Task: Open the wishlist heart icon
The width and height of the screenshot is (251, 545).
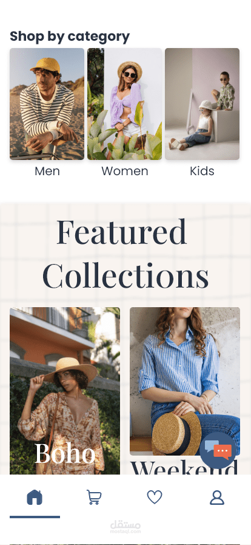Action: coord(155,497)
